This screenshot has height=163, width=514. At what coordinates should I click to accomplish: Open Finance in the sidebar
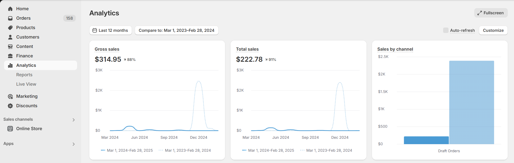click(41, 56)
